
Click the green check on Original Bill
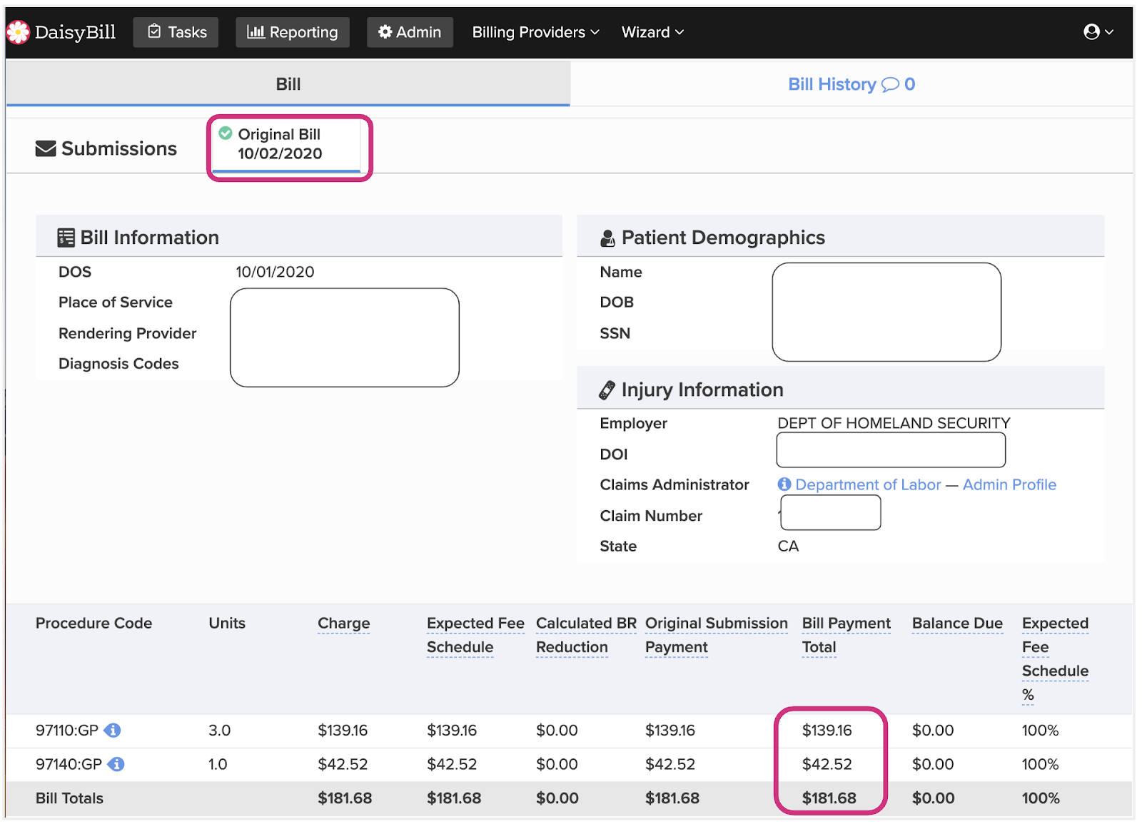pyautogui.click(x=226, y=133)
